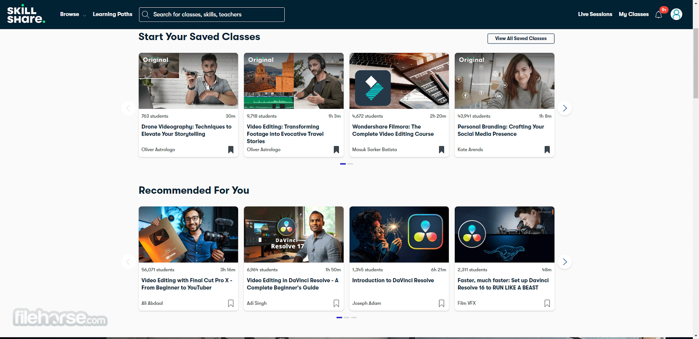Screen dimensions: 699x339
Task: Click teacher name Joseph Adam
Action: tap(367, 303)
